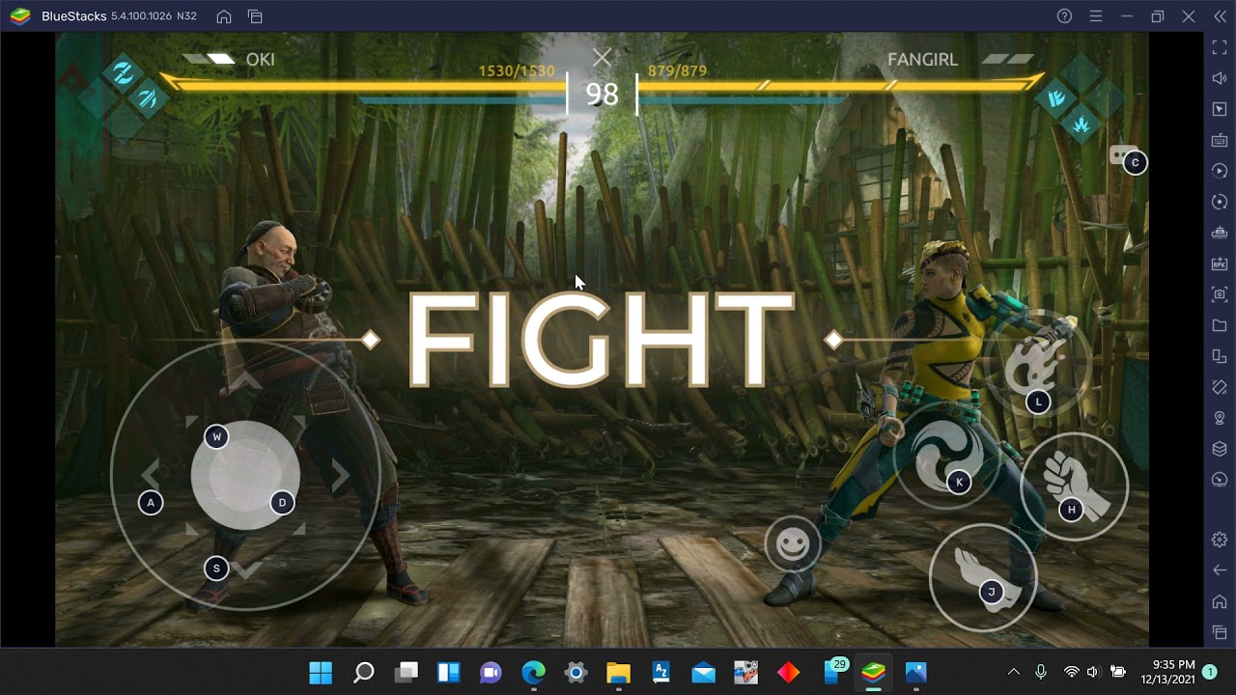The width and height of the screenshot is (1236, 695).
Task: Click the 1530/1530 health value
Action: pos(517,71)
